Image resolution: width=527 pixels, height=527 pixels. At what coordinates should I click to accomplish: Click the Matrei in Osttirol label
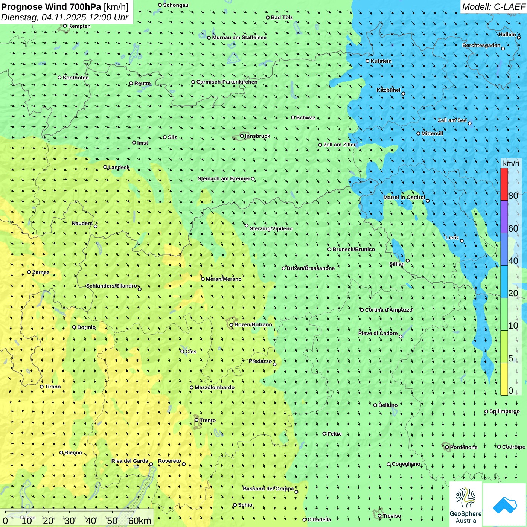coord(404,197)
